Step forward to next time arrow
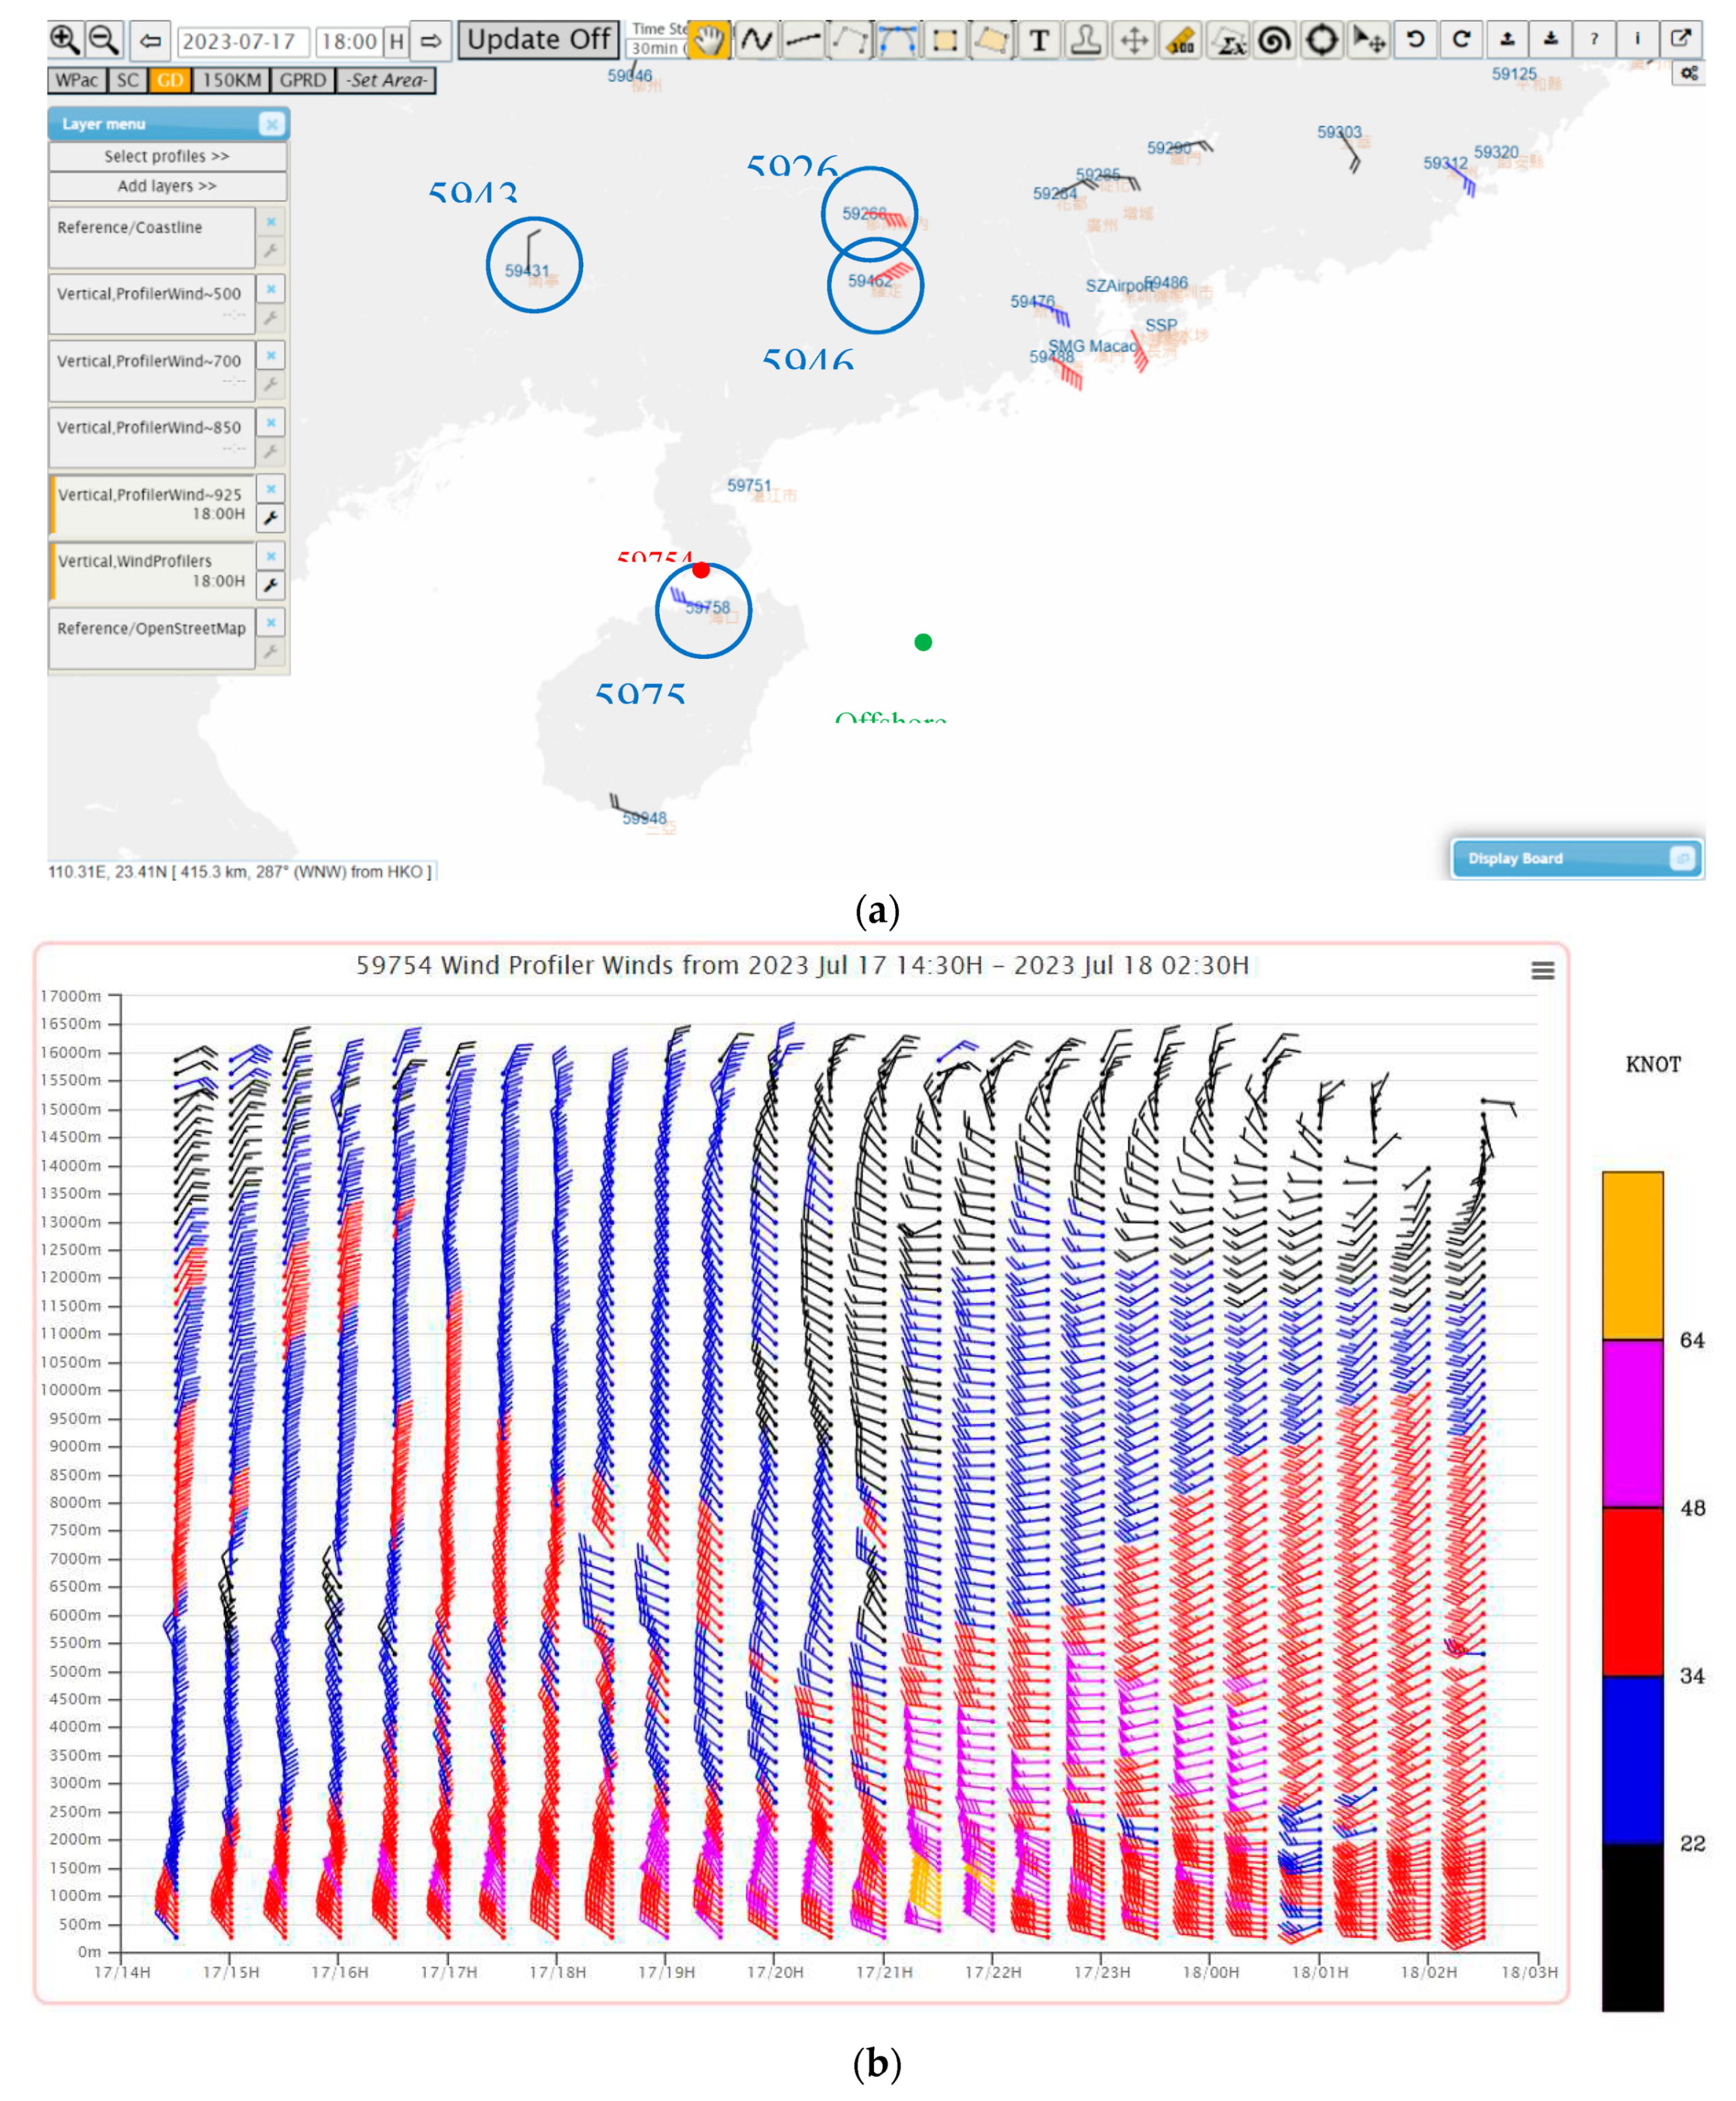The image size is (1736, 2101). point(431,41)
